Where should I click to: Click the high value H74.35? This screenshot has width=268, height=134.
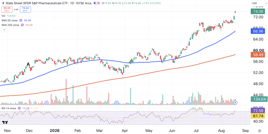tap(116, 3)
